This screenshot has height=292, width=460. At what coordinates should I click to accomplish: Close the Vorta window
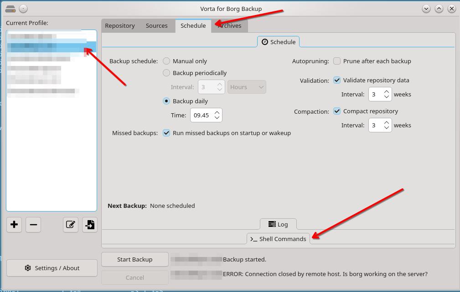click(452, 9)
